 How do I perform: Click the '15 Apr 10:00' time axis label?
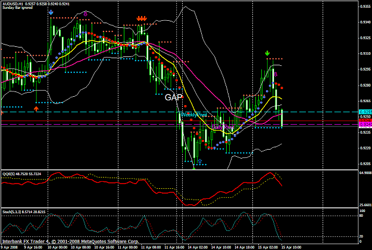coord(291,248)
